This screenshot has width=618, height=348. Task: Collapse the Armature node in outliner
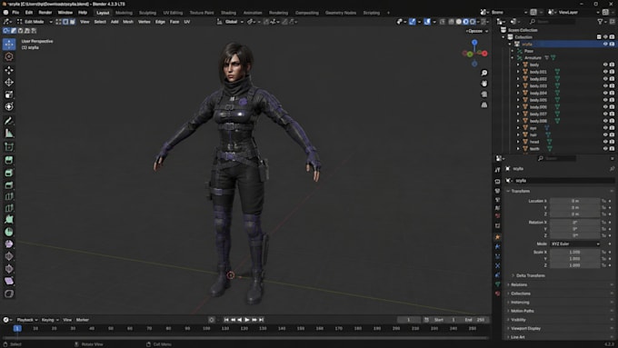[x=513, y=58]
